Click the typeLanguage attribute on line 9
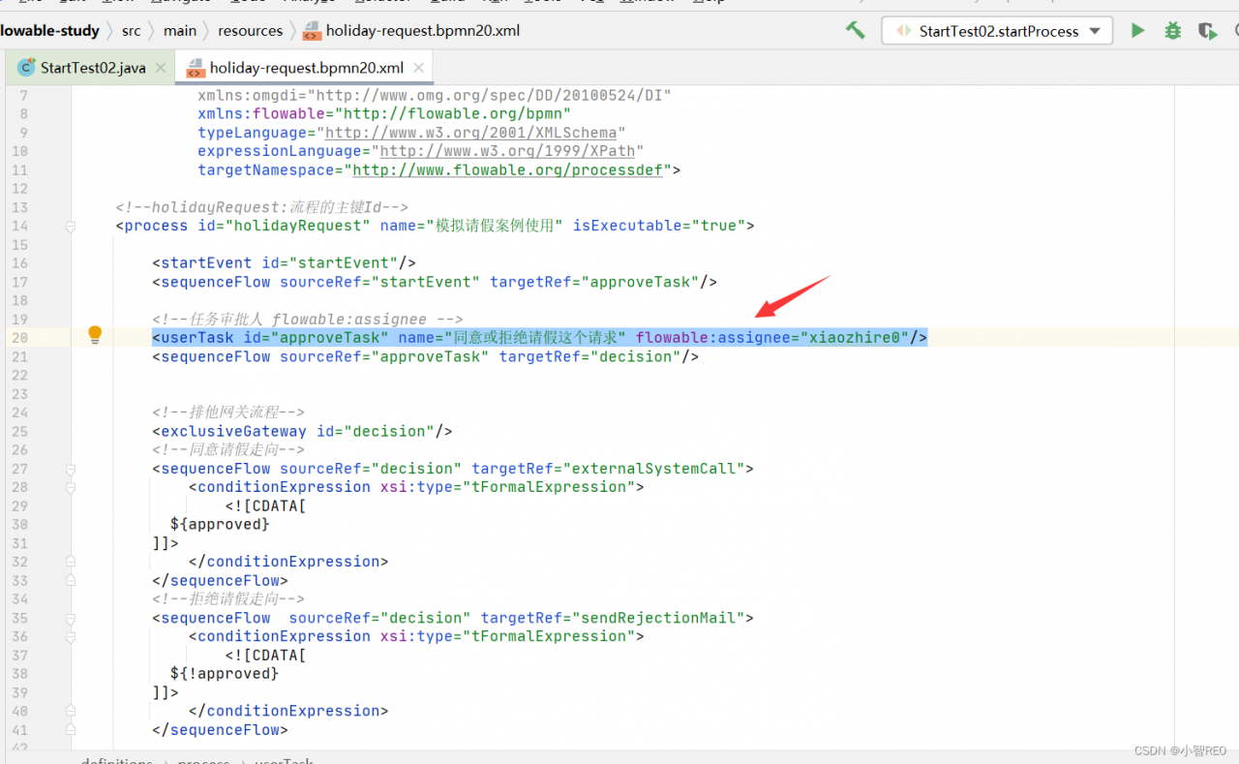Image resolution: width=1239 pixels, height=764 pixels. 252,133
